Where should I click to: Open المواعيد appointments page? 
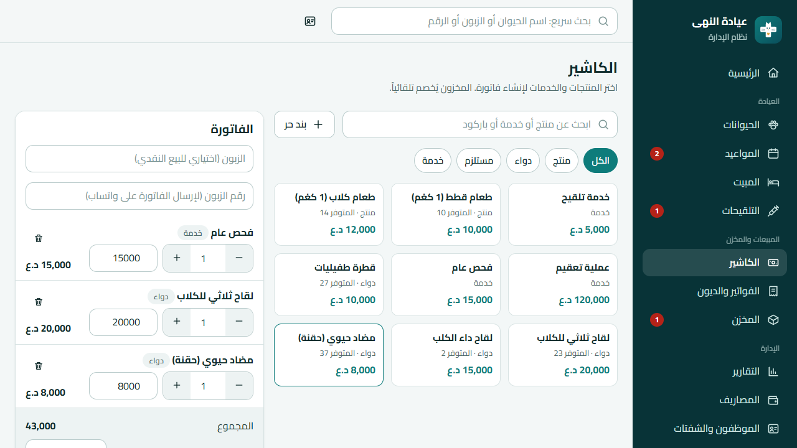[715, 154]
